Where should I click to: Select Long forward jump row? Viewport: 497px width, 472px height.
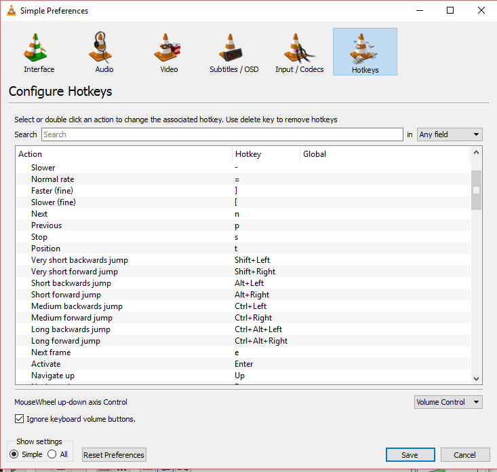pos(243,341)
